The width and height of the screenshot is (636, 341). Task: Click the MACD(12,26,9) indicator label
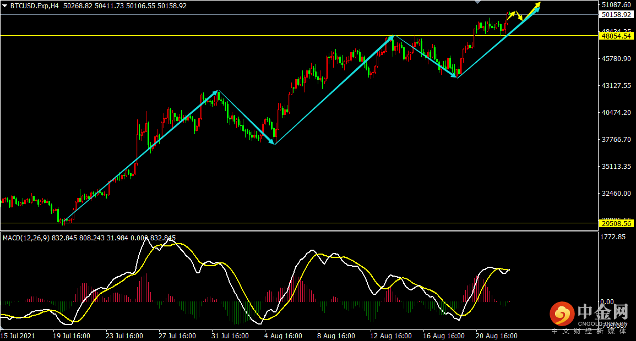[x=26, y=238]
